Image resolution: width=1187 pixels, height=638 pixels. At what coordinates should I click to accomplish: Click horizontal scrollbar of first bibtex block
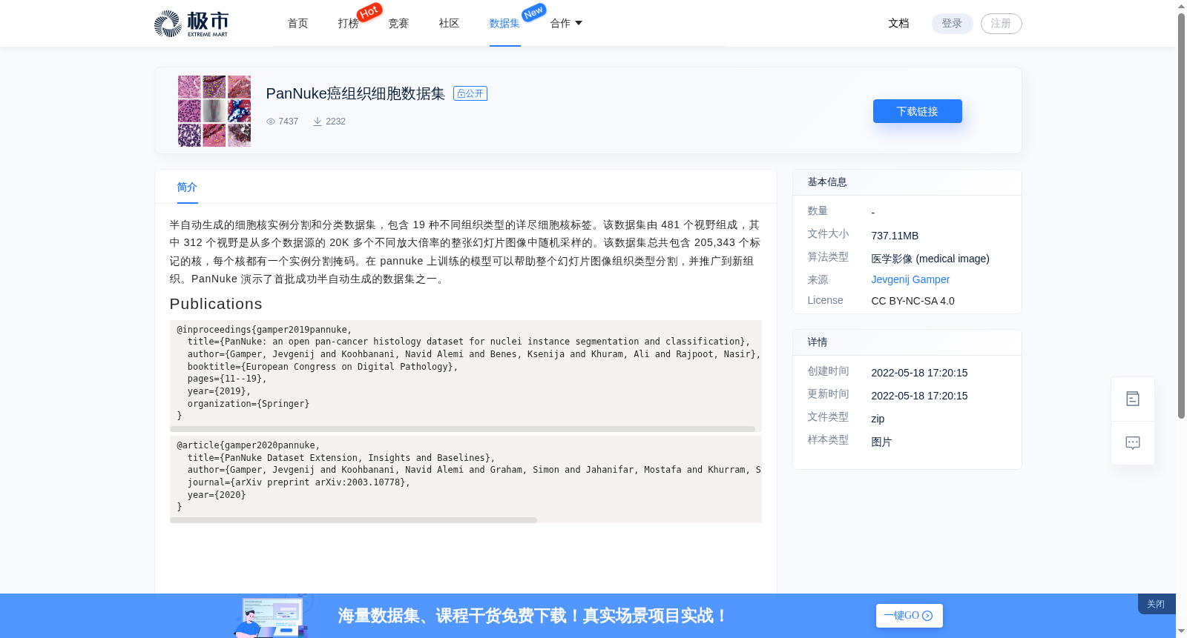[462, 429]
